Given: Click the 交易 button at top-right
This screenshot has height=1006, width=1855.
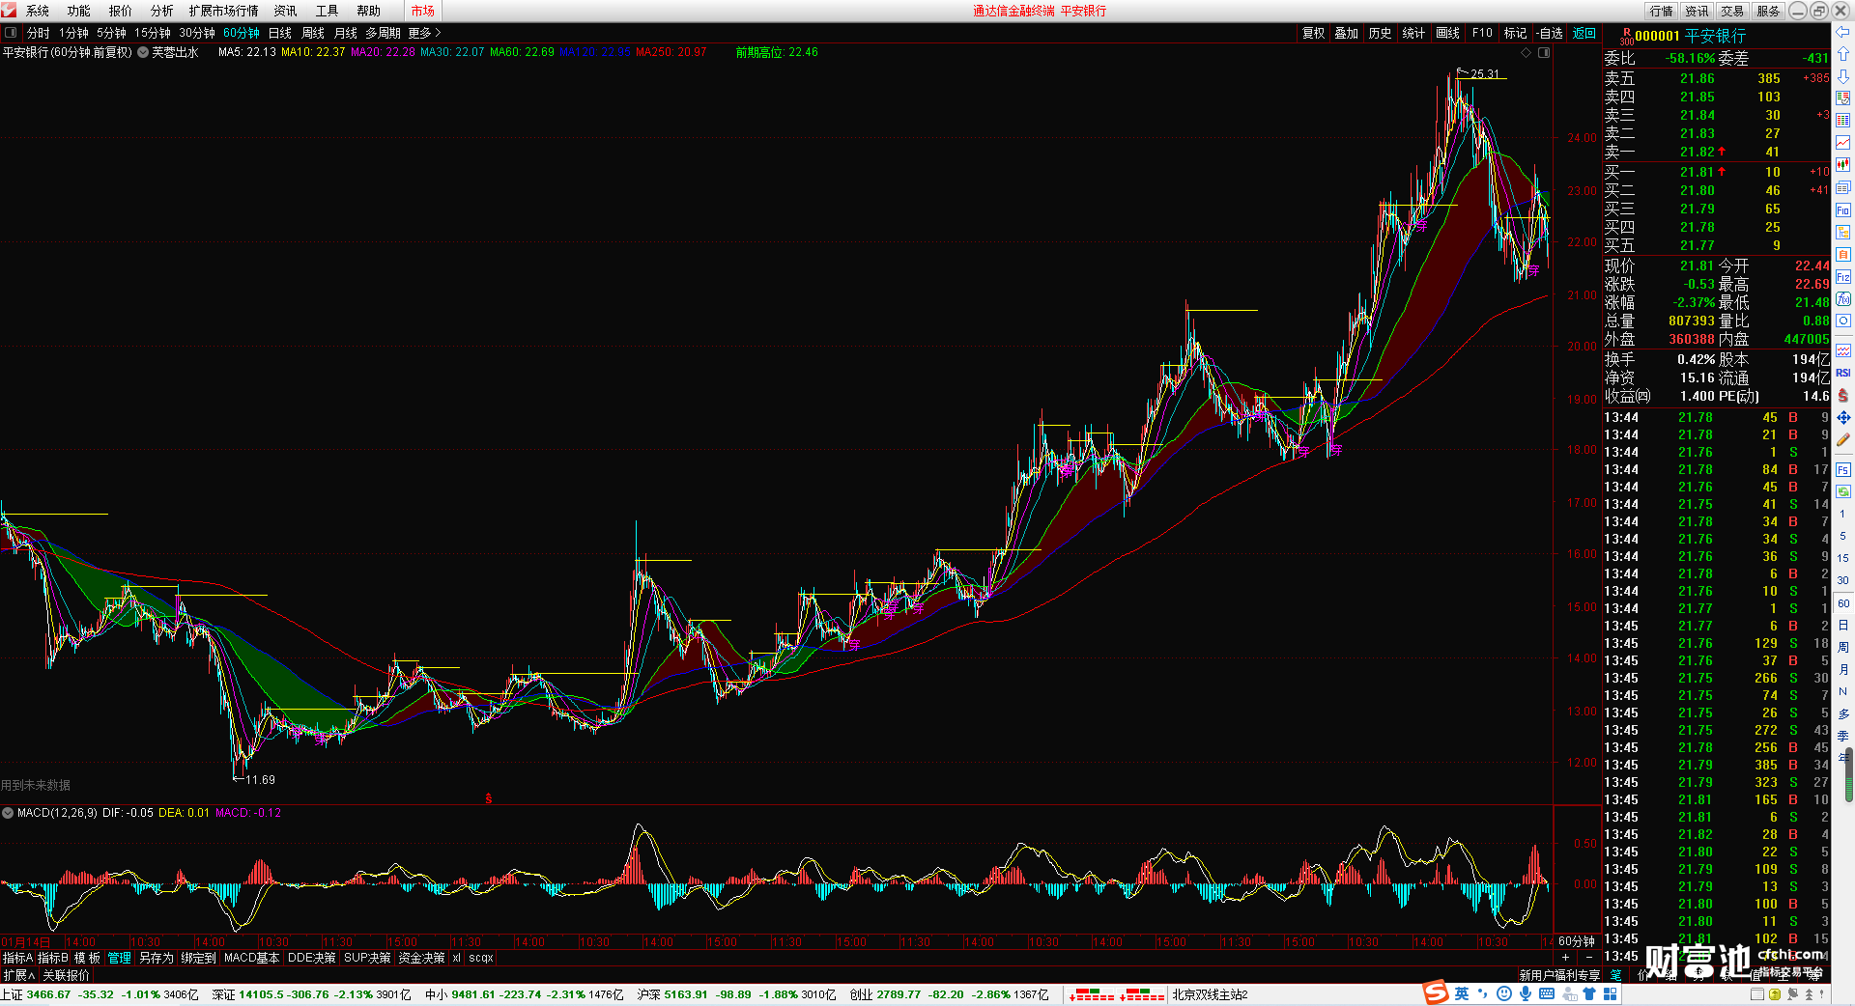Looking at the screenshot, I should [1732, 11].
